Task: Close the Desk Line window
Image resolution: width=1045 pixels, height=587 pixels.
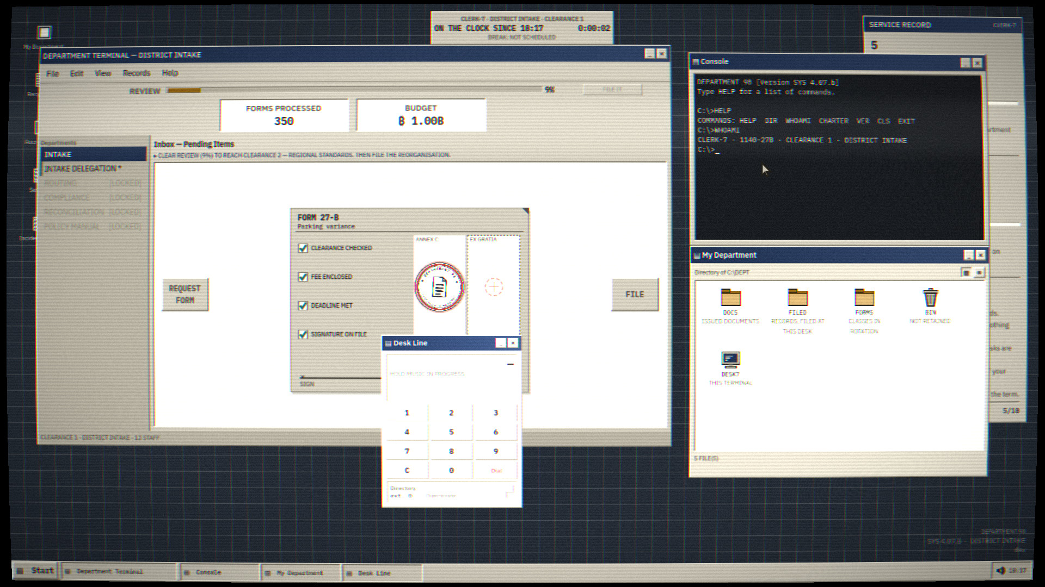Action: [513, 343]
